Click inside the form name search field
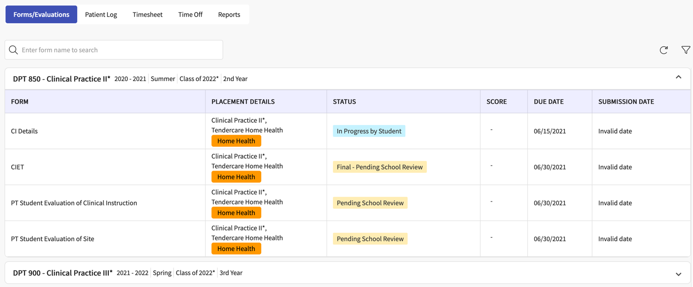 pyautogui.click(x=113, y=50)
